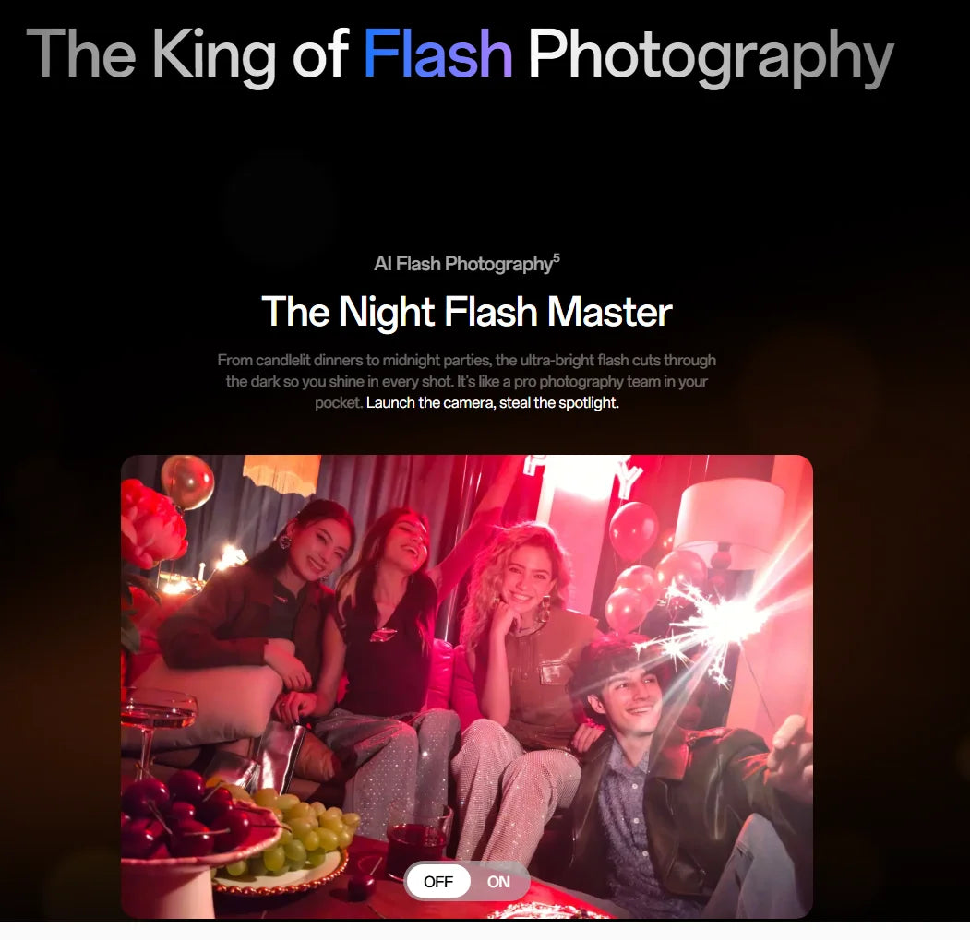
Task: Click the red flower in the photo corner
Action: click(150, 524)
